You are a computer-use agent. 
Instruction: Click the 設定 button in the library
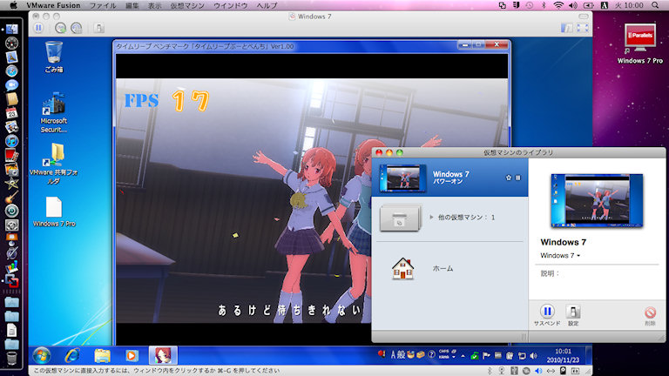(x=573, y=315)
